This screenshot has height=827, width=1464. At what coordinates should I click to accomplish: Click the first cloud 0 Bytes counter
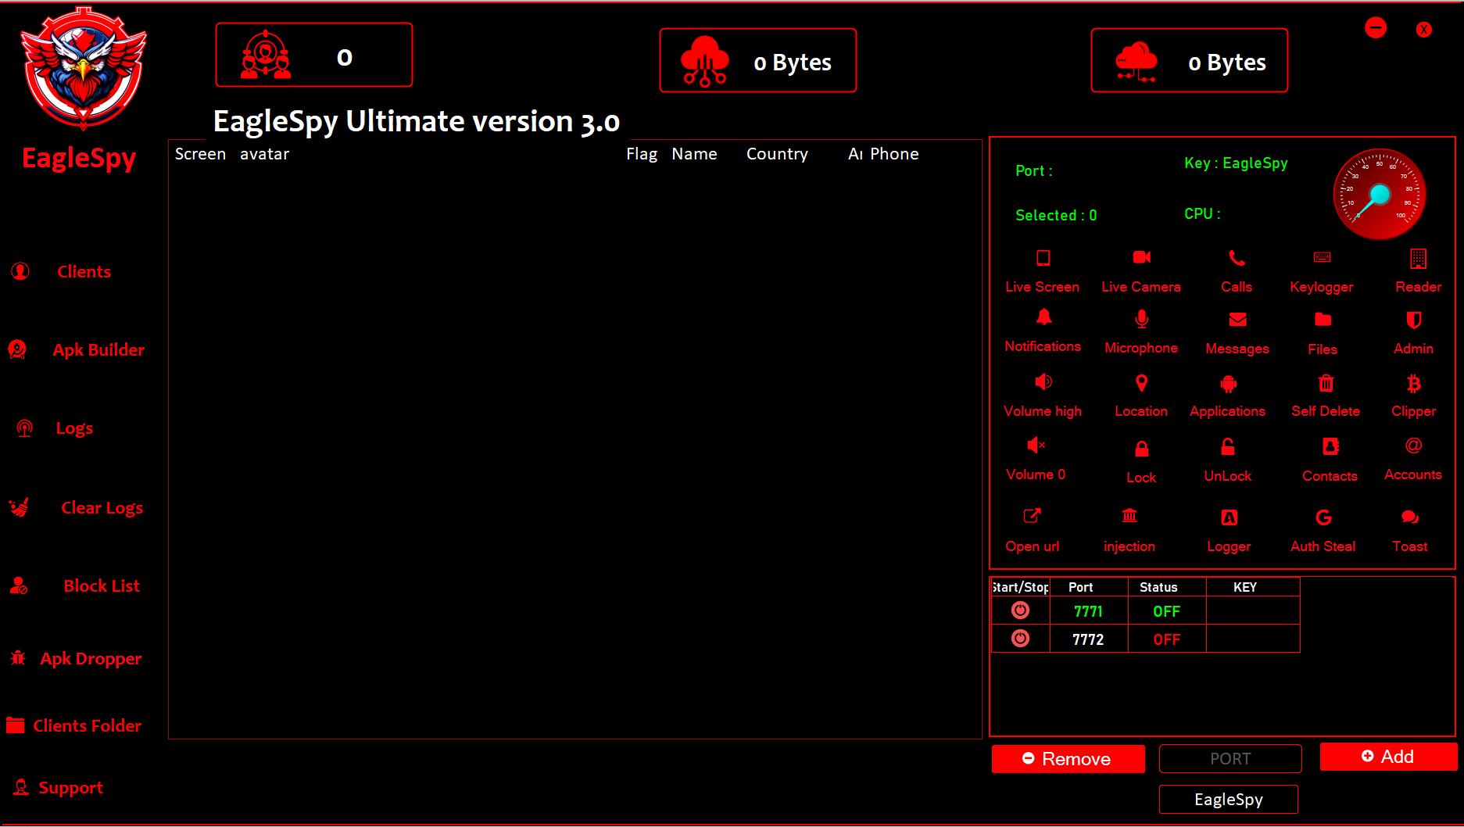(x=758, y=61)
